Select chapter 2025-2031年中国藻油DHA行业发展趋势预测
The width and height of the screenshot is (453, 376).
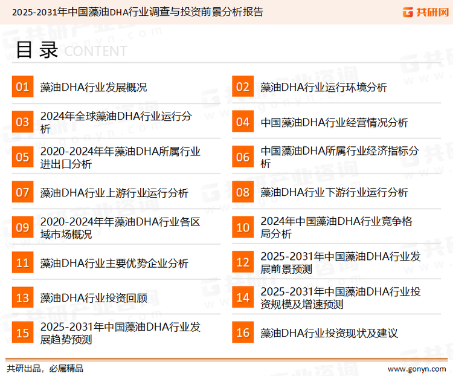click(x=120, y=333)
